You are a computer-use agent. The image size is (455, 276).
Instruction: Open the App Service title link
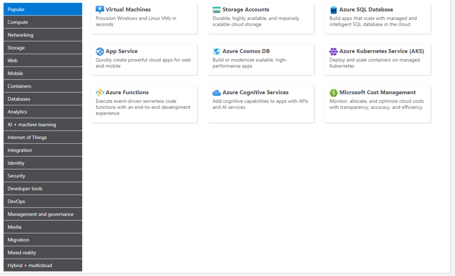(122, 51)
